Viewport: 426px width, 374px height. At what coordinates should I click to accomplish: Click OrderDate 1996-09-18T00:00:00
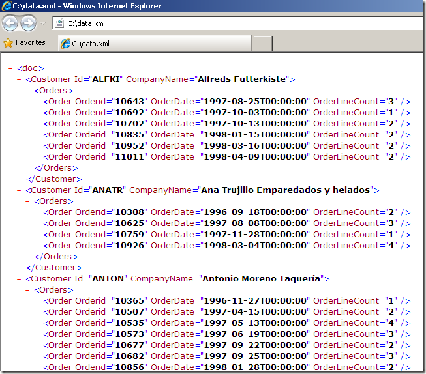[255, 212]
